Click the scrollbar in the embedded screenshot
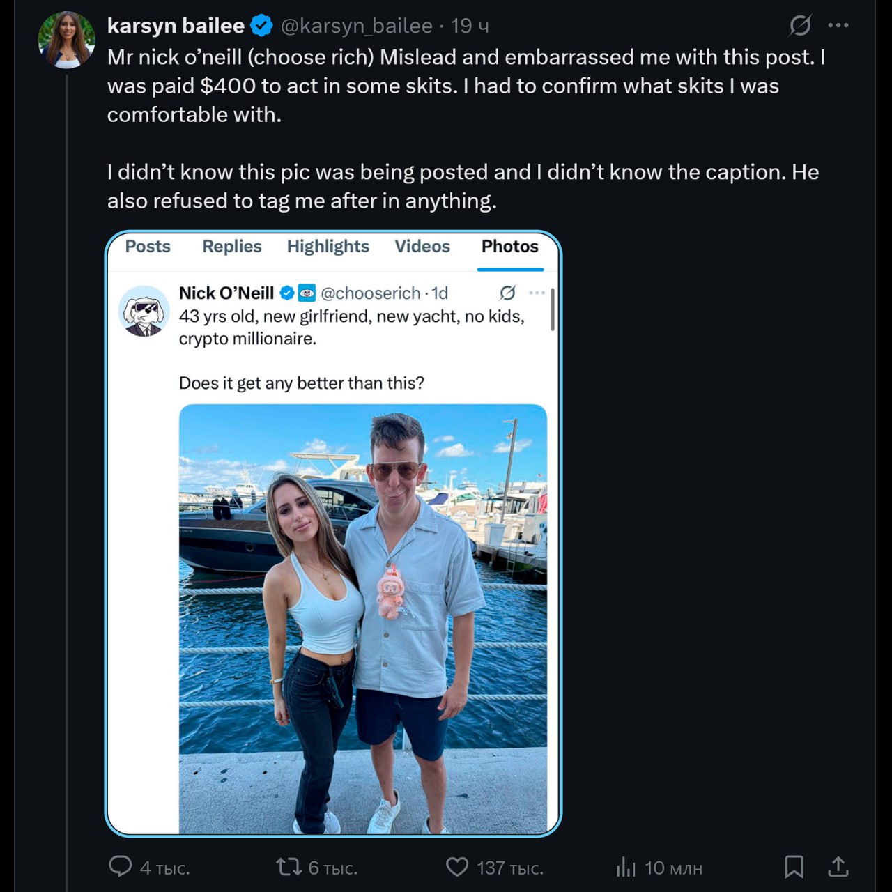Viewport: 892px width, 892px height. pyautogui.click(x=553, y=309)
